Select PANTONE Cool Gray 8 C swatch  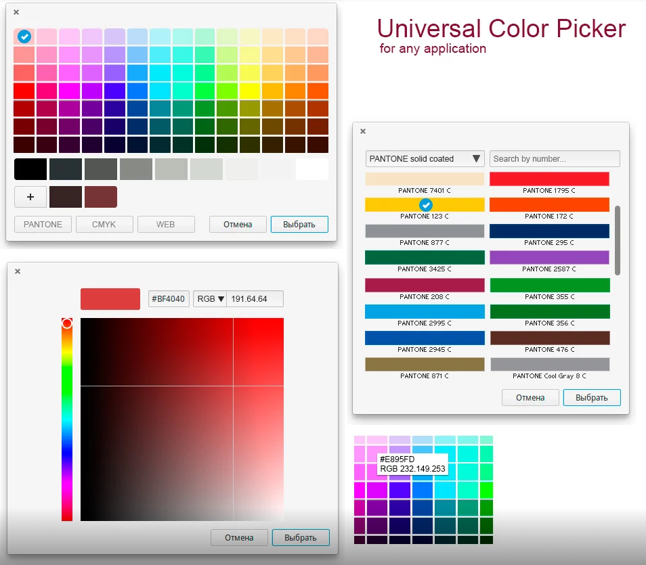(550, 365)
